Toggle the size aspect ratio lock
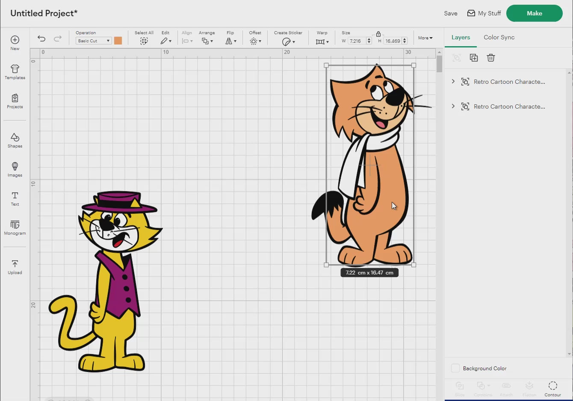The width and height of the screenshot is (573, 401). pyautogui.click(x=378, y=34)
